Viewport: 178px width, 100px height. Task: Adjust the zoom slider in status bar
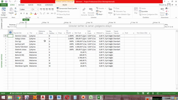169,93
